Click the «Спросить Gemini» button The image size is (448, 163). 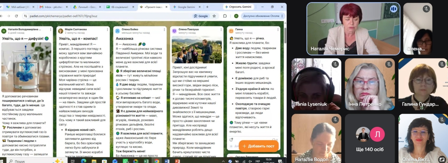click(238, 7)
